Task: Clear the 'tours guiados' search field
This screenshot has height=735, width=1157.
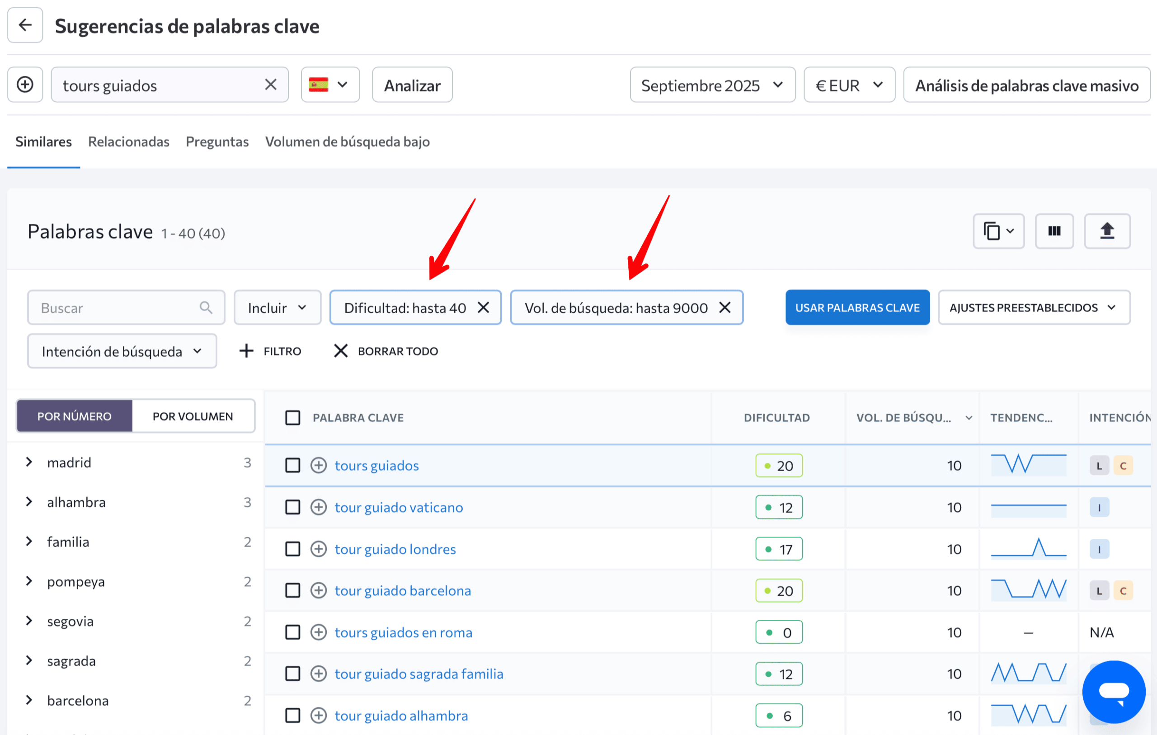Action: 271,85
